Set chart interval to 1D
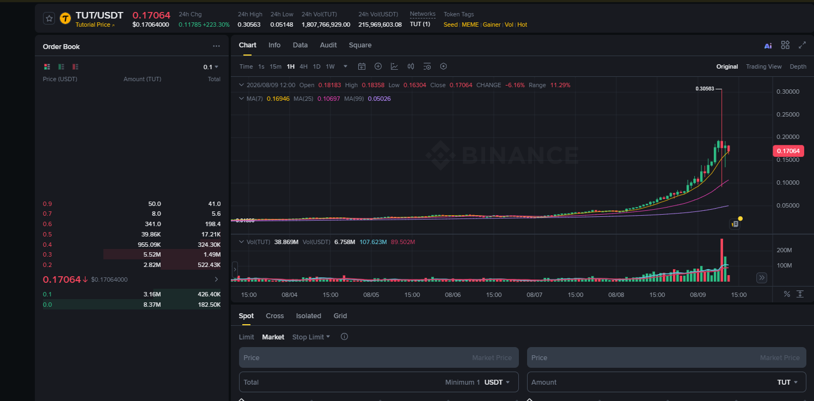This screenshot has height=401, width=814. pyautogui.click(x=316, y=66)
